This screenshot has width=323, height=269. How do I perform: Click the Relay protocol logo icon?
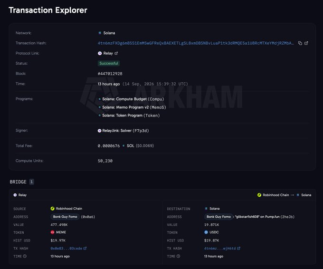pyautogui.click(x=100, y=53)
